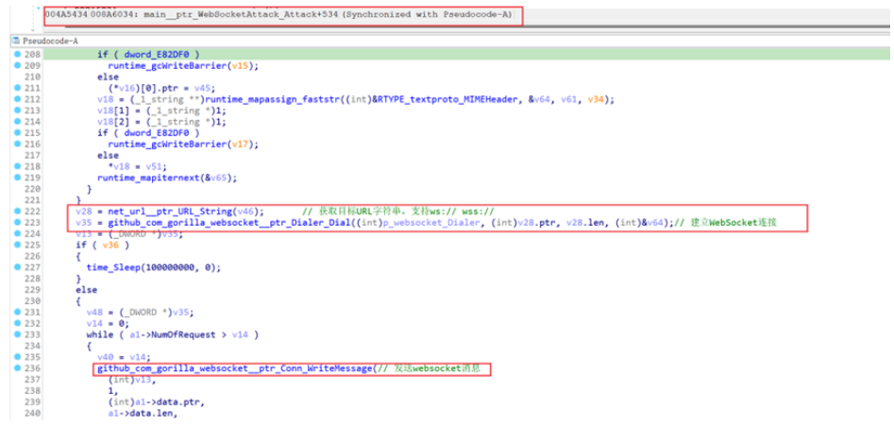
Task: Click the send websocket message comment on line 236
Action: (x=429, y=369)
